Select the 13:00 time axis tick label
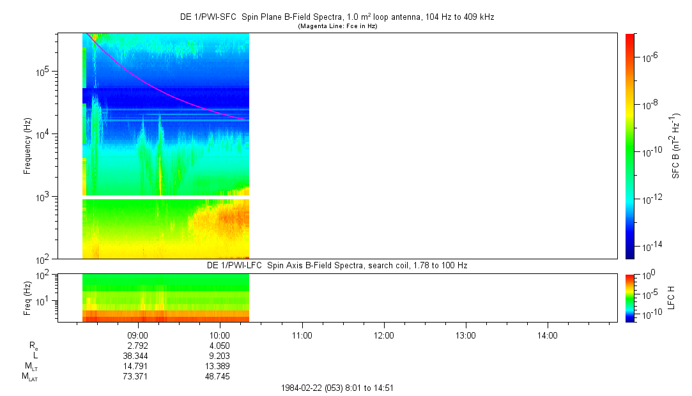 tap(465, 335)
